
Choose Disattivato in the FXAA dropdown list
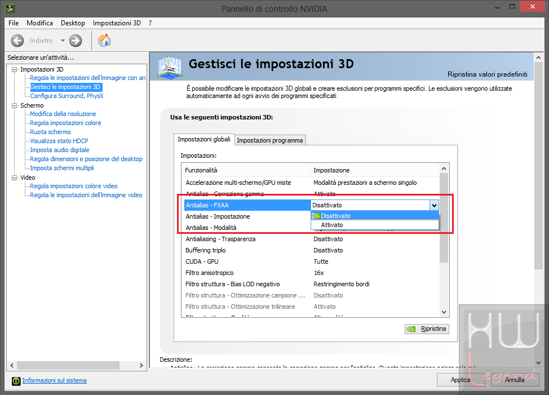375,216
